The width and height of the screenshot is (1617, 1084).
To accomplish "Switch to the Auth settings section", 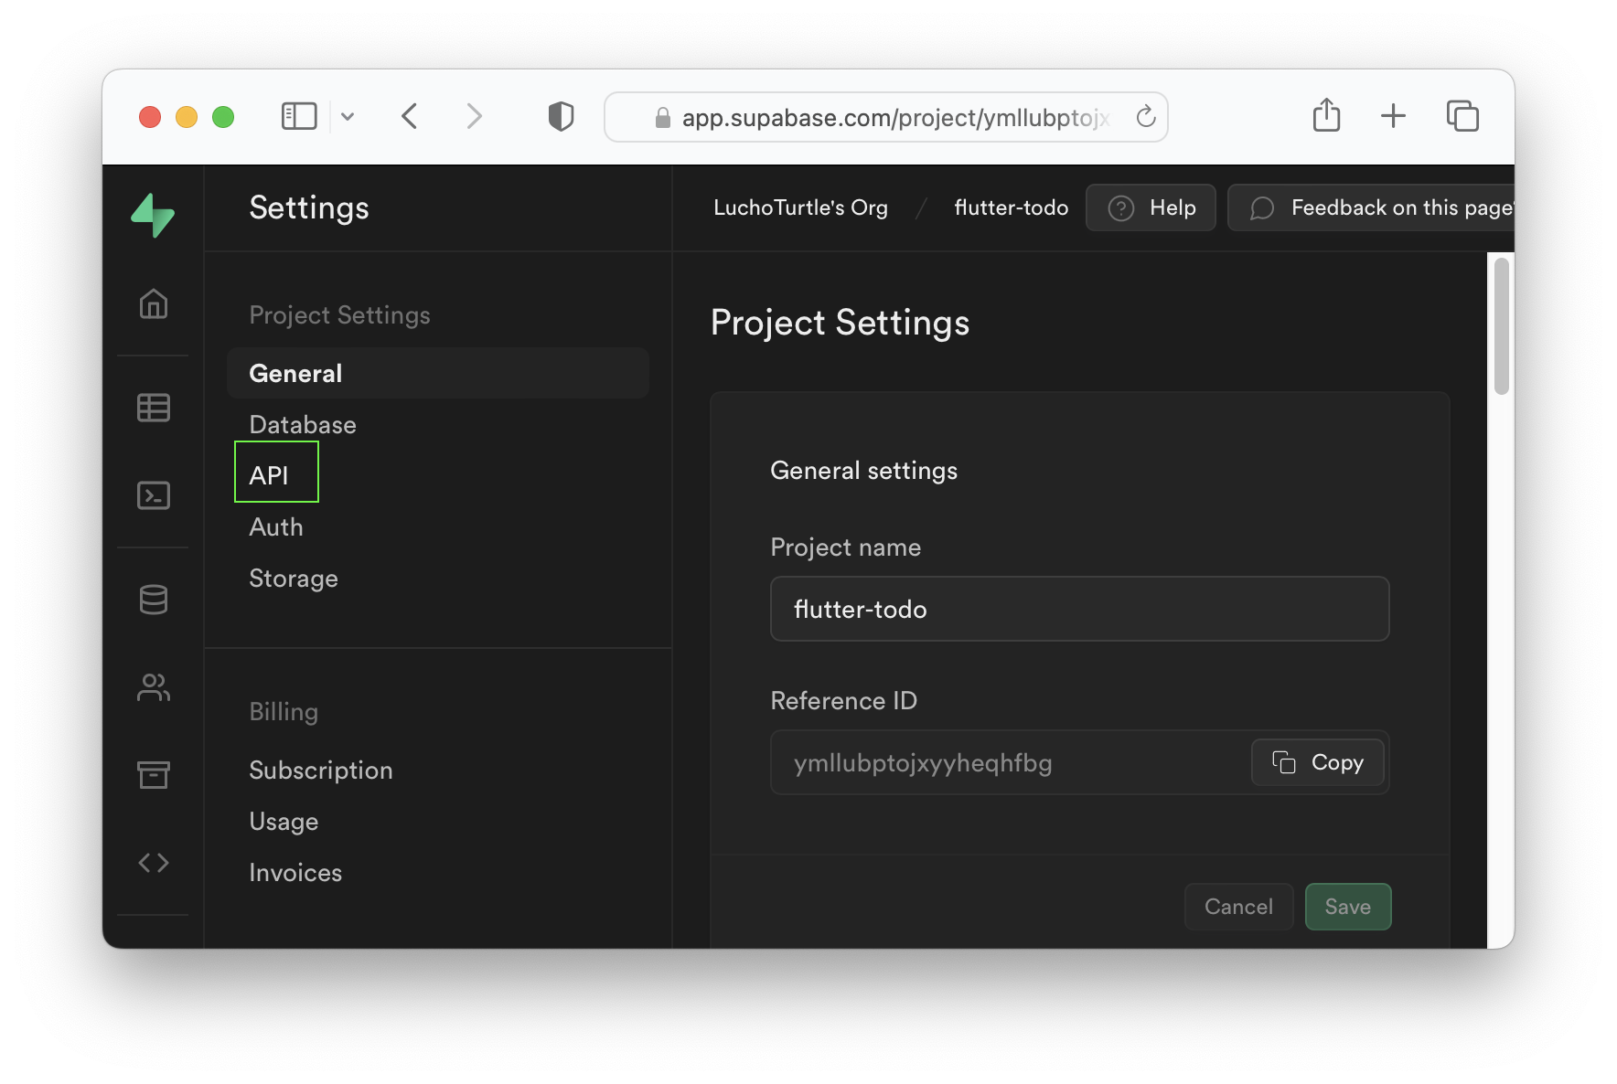I will [275, 526].
